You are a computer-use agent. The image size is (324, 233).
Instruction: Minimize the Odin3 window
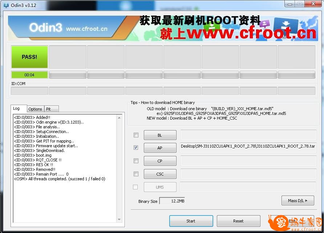tap(290, 4)
